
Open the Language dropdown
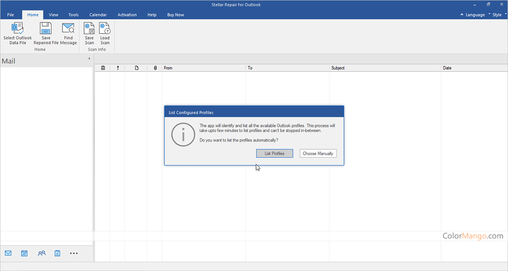click(475, 15)
